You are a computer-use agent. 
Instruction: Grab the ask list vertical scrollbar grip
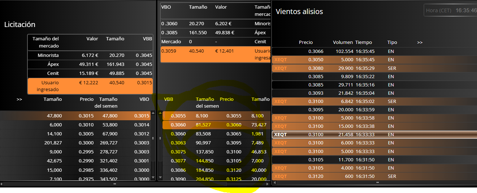160,138
